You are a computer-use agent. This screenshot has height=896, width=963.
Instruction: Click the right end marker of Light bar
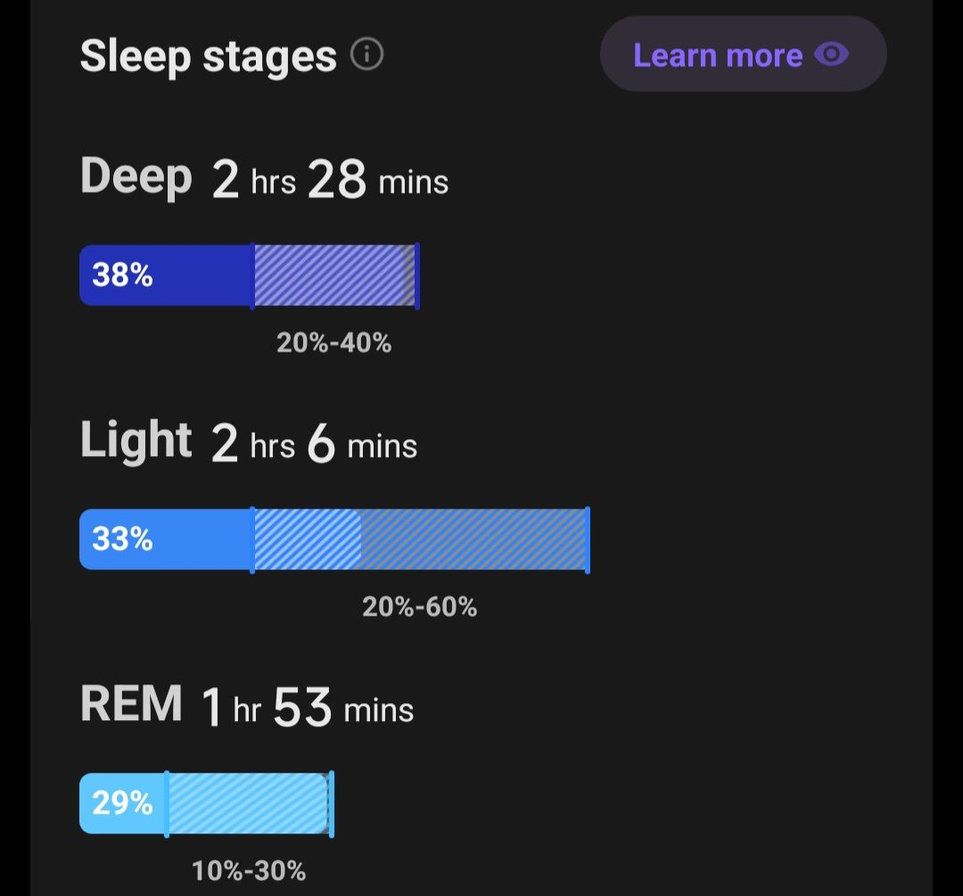(x=588, y=539)
